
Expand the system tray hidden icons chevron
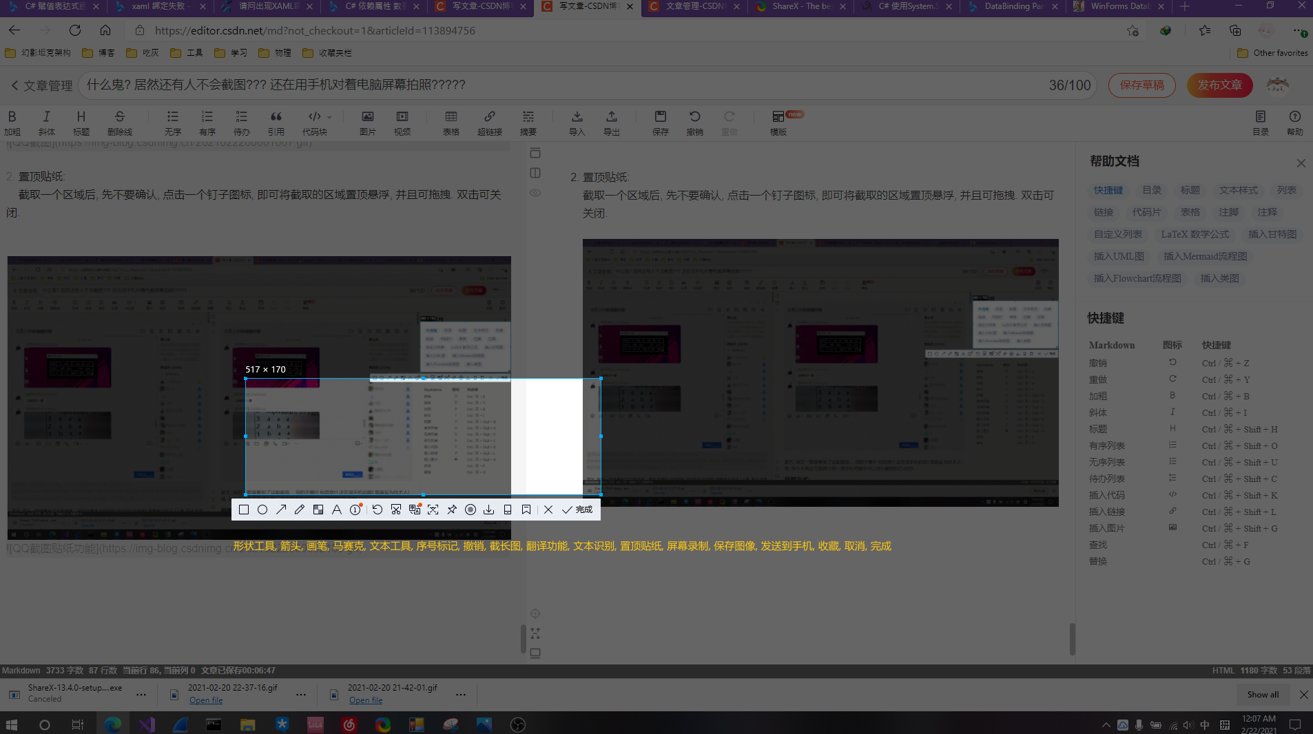(x=1106, y=724)
